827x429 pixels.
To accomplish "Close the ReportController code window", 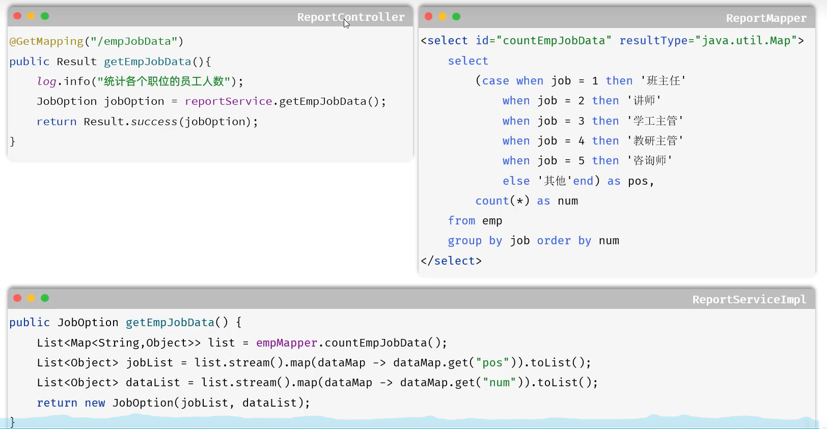I will 17,16.
